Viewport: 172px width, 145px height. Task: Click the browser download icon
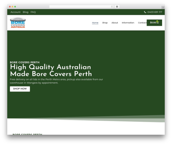[x=117, y=7]
